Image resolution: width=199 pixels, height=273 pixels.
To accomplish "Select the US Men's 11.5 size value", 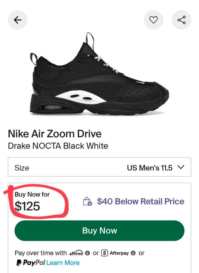I will point(150,168).
